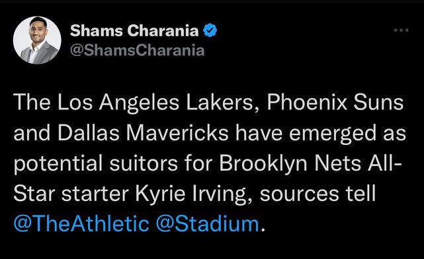Click the word "and" before Dallas
424x259 pixels.
32,133
